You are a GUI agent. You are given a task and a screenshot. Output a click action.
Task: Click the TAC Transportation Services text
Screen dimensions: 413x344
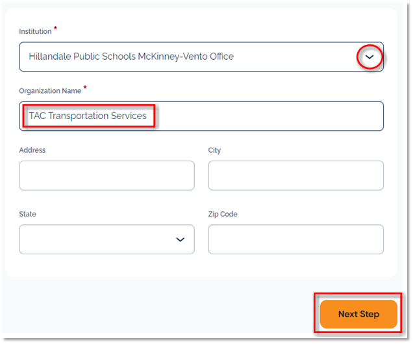pos(88,116)
